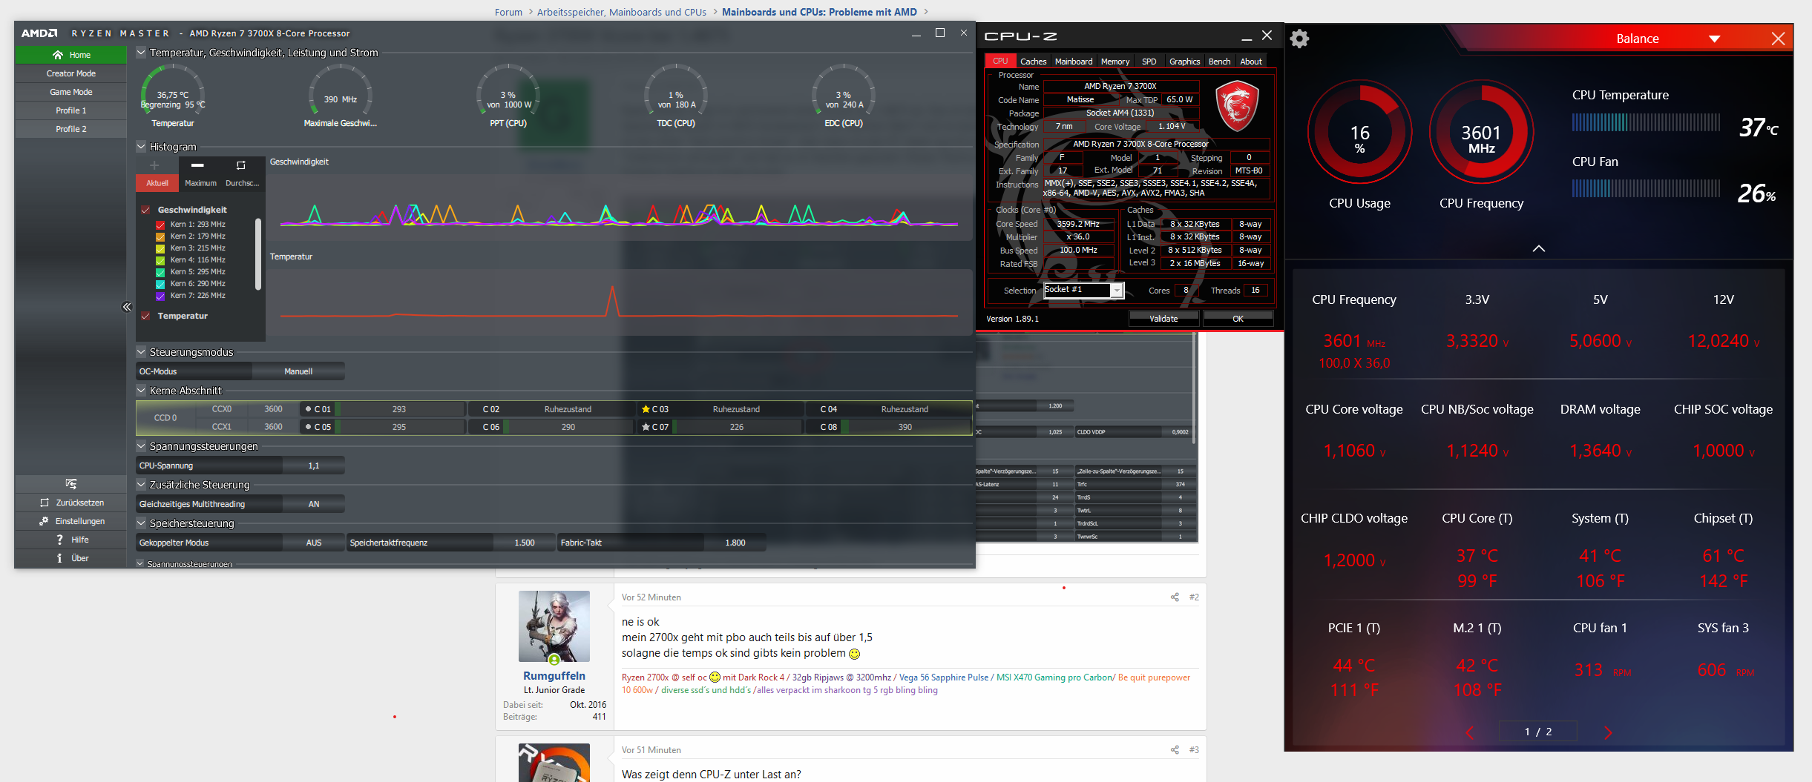The width and height of the screenshot is (1812, 782).
Task: Click the dot marker beside C 05
Action: pos(308,427)
